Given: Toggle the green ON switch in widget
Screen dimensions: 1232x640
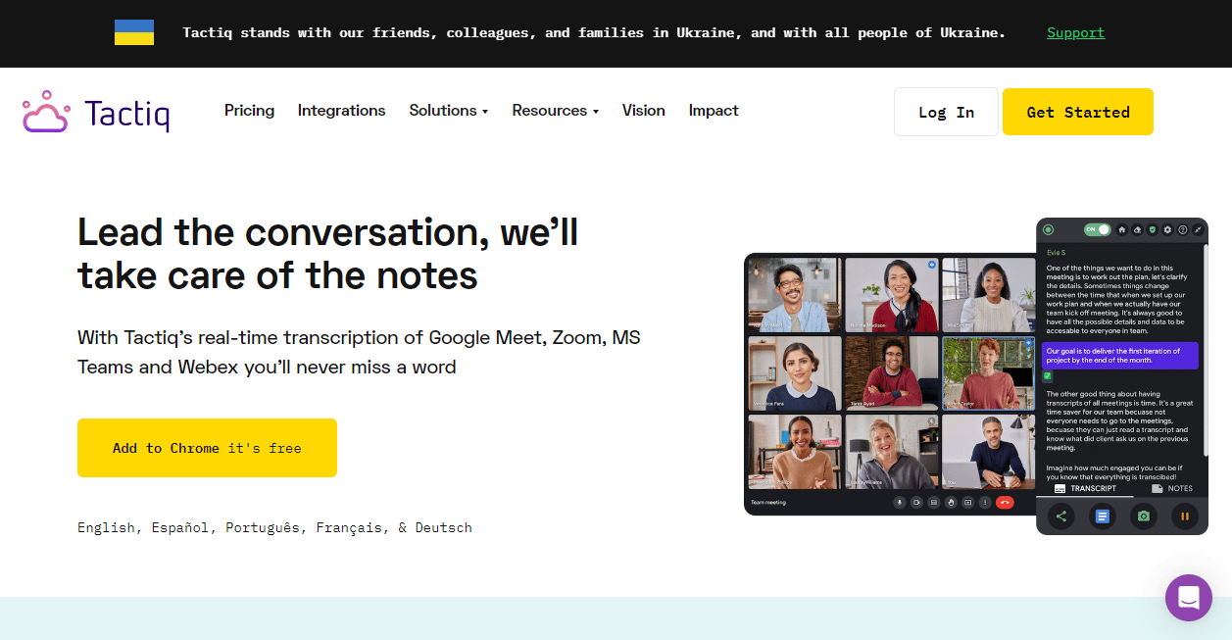Looking at the screenshot, I should tap(1097, 229).
